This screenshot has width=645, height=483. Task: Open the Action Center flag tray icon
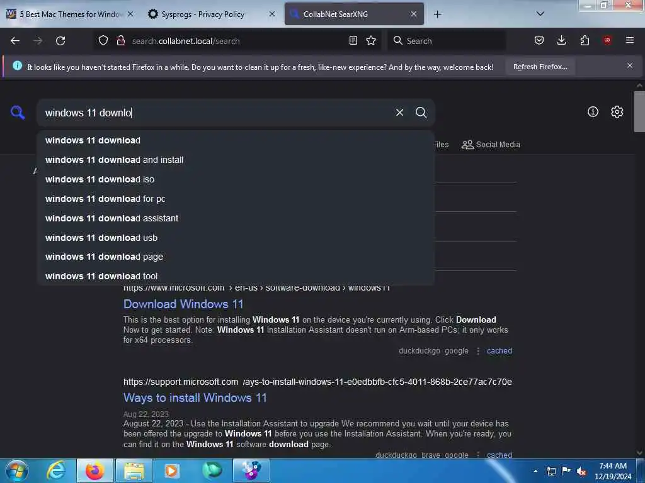coord(566,470)
